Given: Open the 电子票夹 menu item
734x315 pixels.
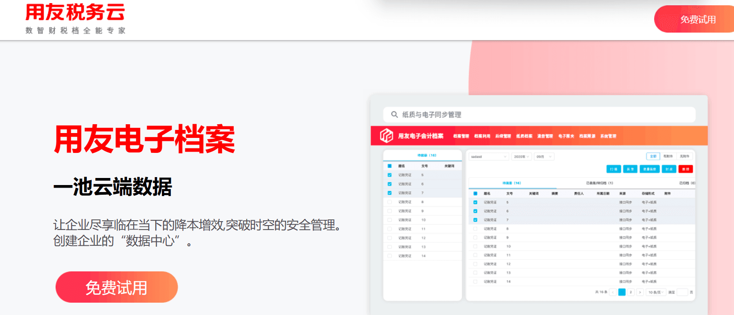Looking at the screenshot, I should click(x=566, y=136).
